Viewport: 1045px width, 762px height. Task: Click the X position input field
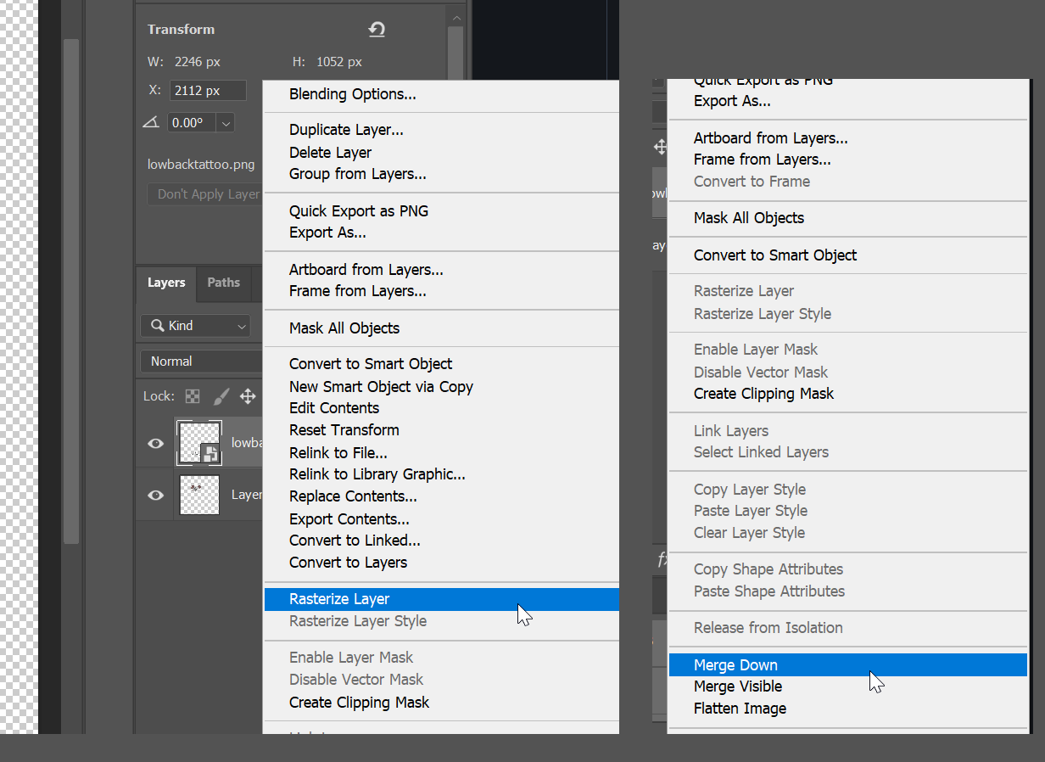point(208,91)
